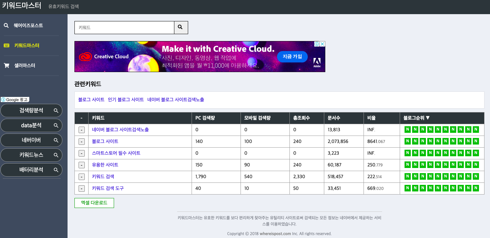This screenshot has height=238, width=490.
Task: Click into the 키워드 search input field
Action: (x=124, y=28)
